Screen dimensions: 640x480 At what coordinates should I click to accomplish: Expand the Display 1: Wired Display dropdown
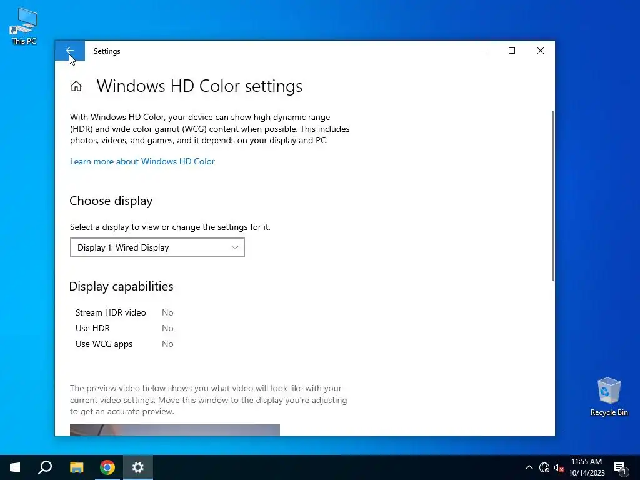click(157, 247)
